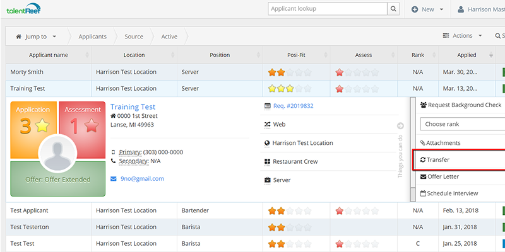Viewport: 505px width, 252px height.
Task: Click the applicant avatar placeholder photo
Action: 57,154
